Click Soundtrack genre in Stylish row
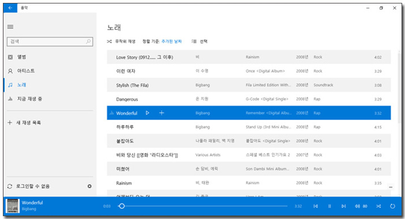This screenshot has width=405, height=219. tap(323, 85)
